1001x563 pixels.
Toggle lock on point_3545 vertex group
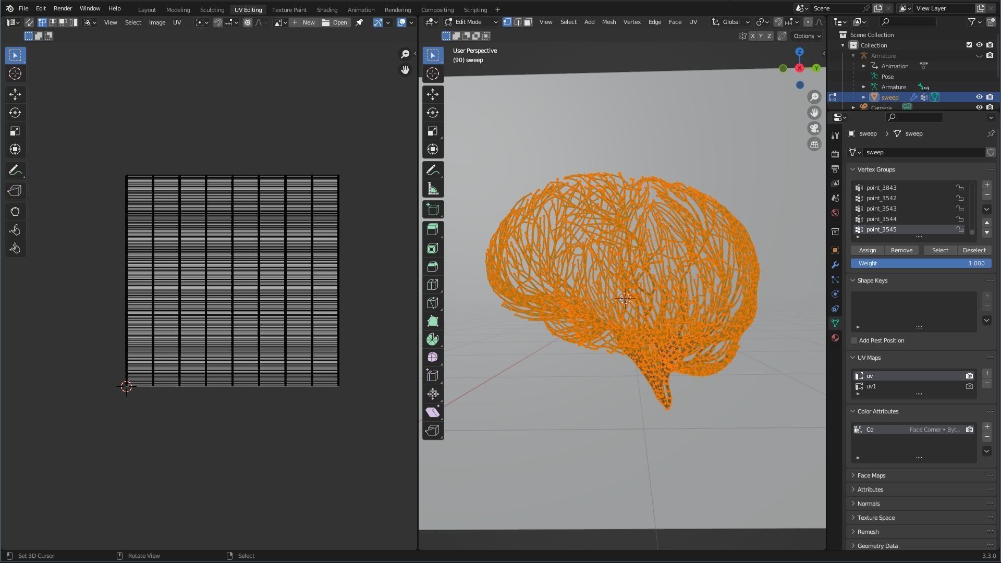coord(960,229)
